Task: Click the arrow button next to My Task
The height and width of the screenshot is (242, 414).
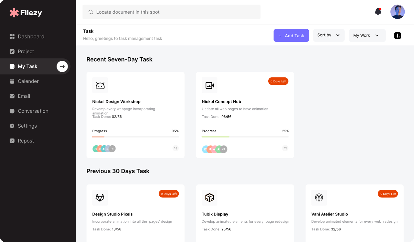Action: [x=62, y=66]
